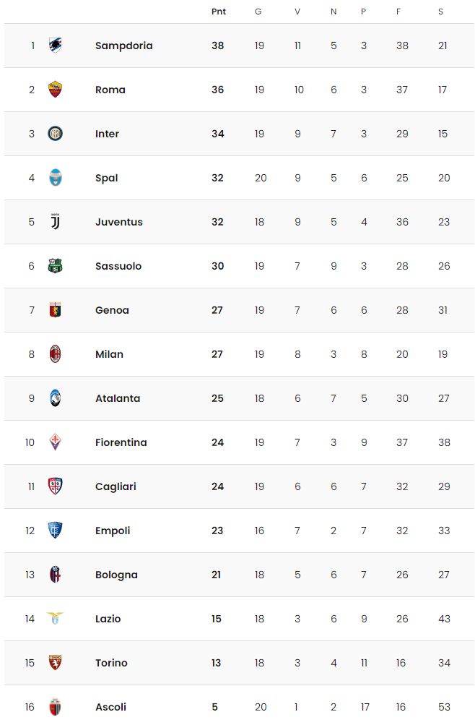Open the Bologna team name link
The image size is (475, 725).
(116, 575)
